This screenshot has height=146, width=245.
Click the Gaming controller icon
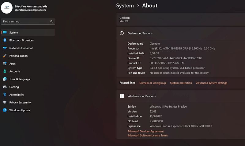5,87
